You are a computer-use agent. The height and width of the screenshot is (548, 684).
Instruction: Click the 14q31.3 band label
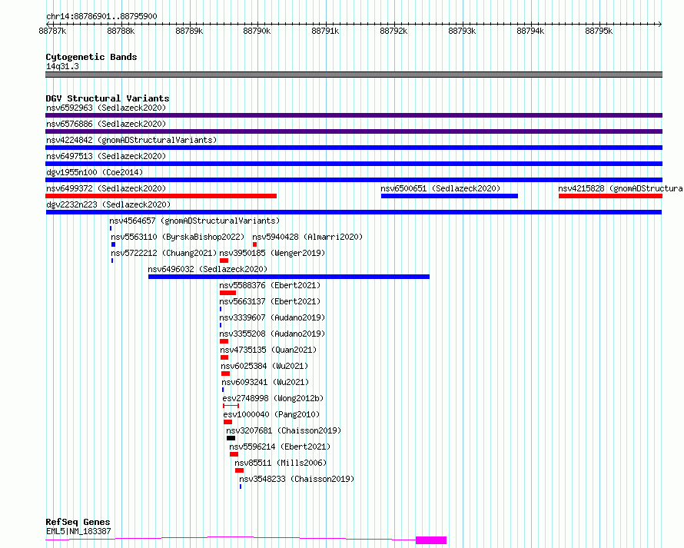(62, 66)
